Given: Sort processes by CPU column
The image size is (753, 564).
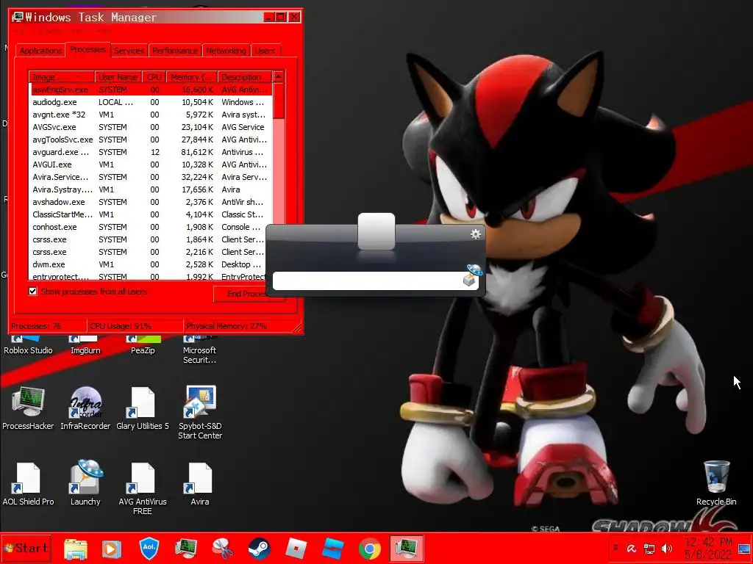Looking at the screenshot, I should point(154,76).
